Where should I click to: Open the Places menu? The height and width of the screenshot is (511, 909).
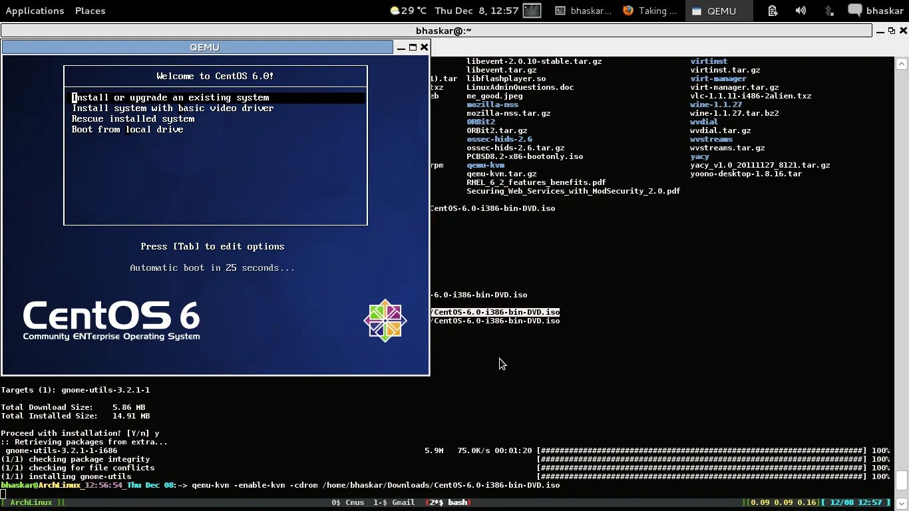(90, 11)
